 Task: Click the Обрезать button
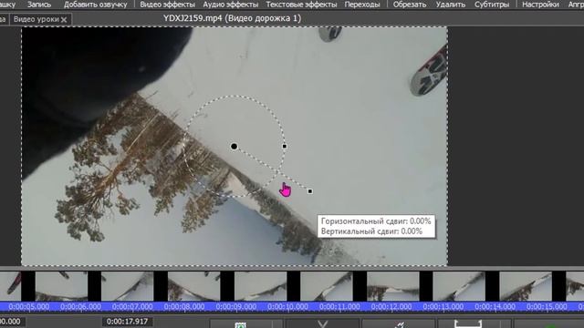[410, 5]
